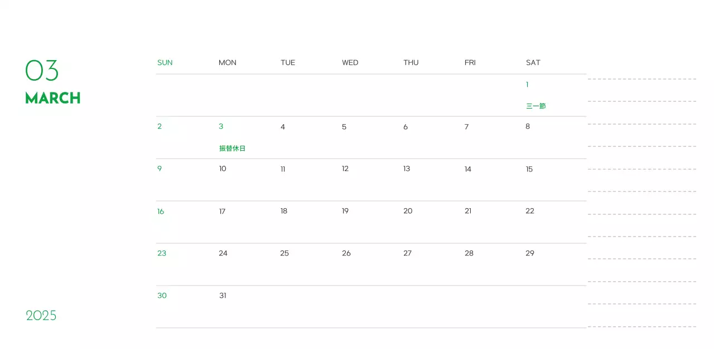This screenshot has width=714, height=349.
Task: Select date 3 on the calendar
Action: click(221, 126)
